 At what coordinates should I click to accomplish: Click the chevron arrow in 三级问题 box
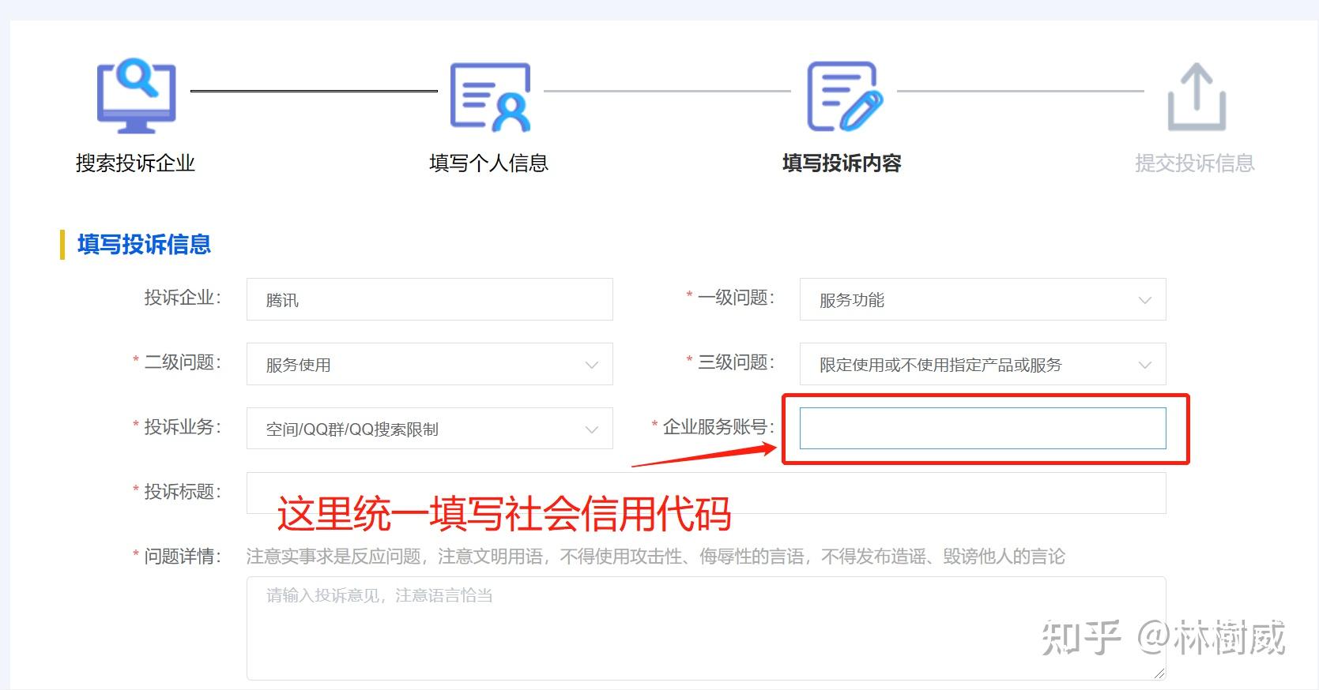(x=1144, y=365)
